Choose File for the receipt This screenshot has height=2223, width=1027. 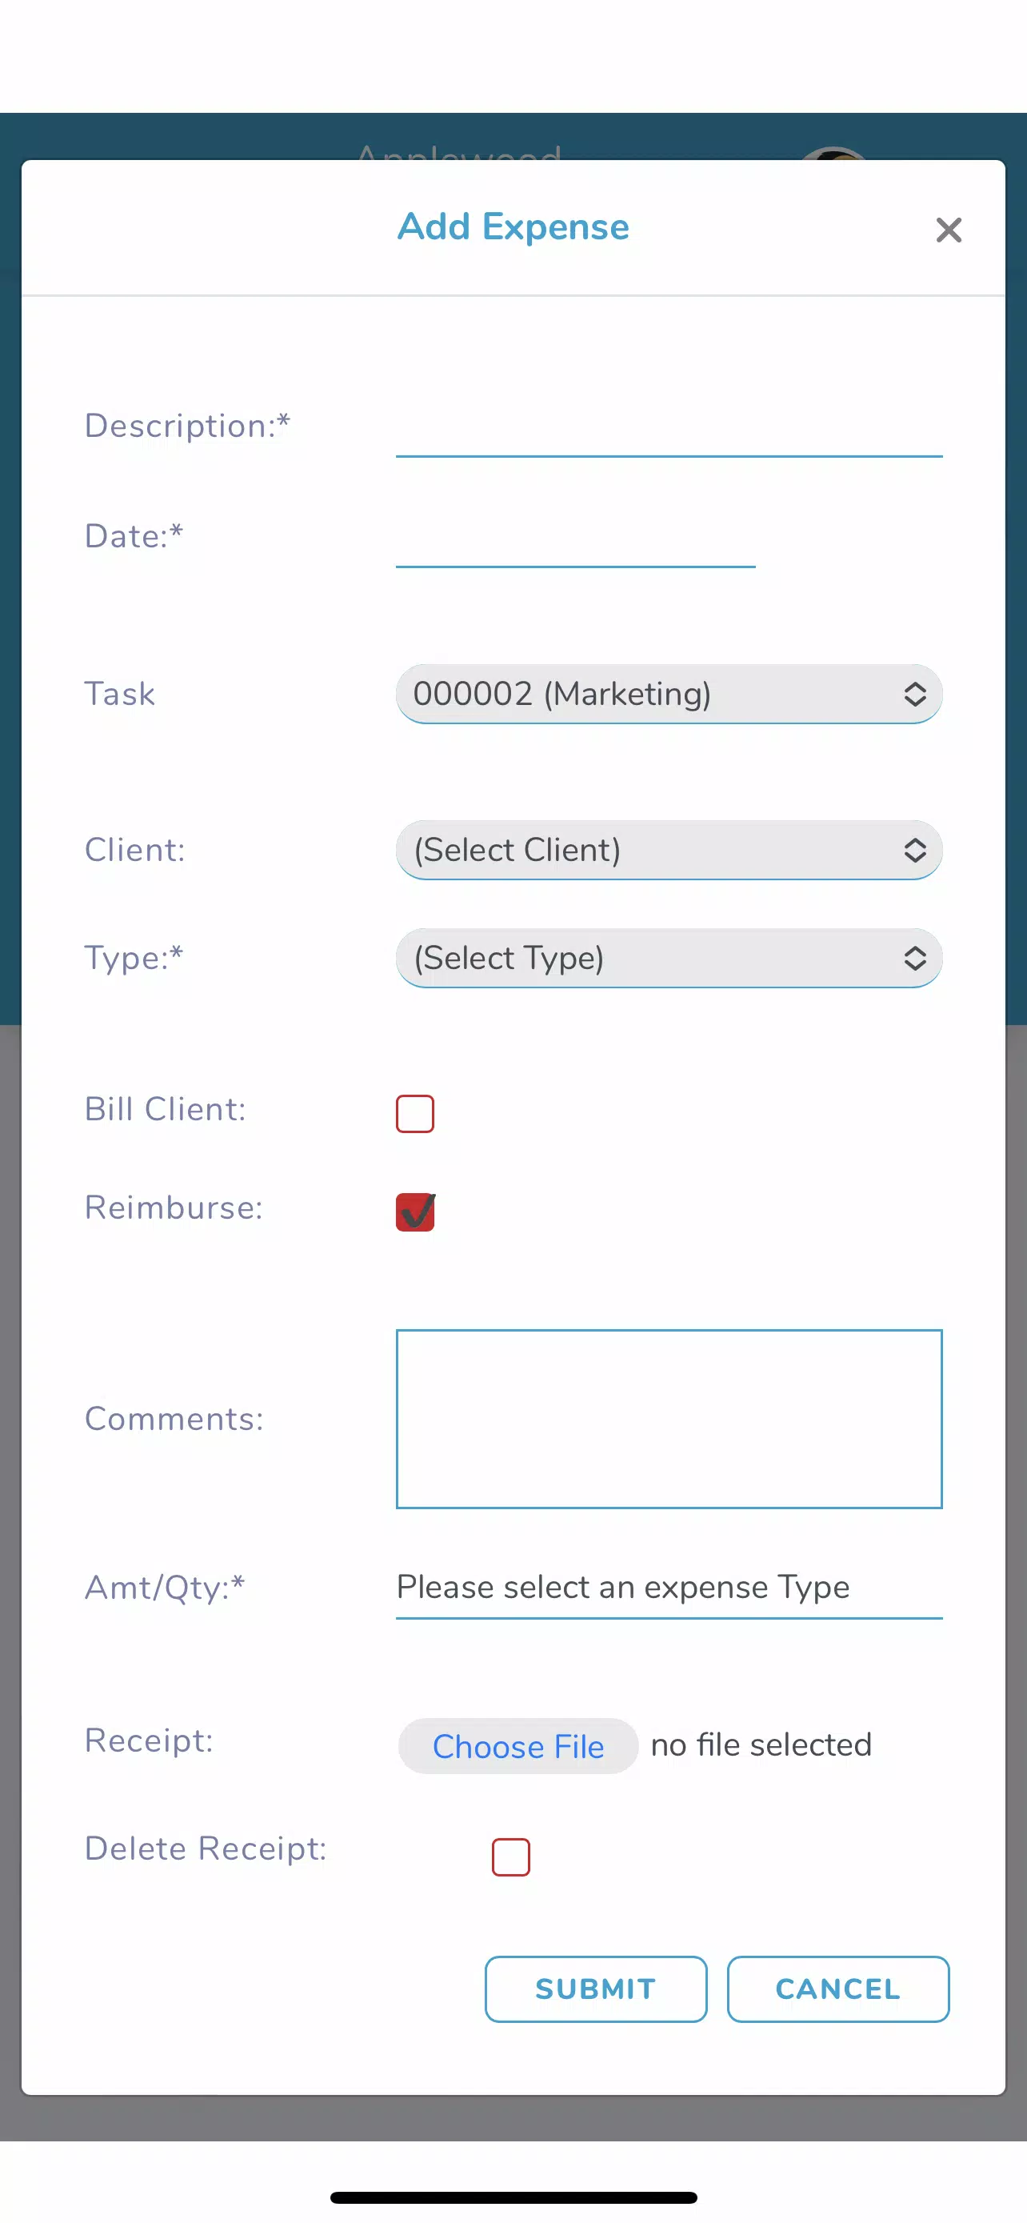(518, 1746)
